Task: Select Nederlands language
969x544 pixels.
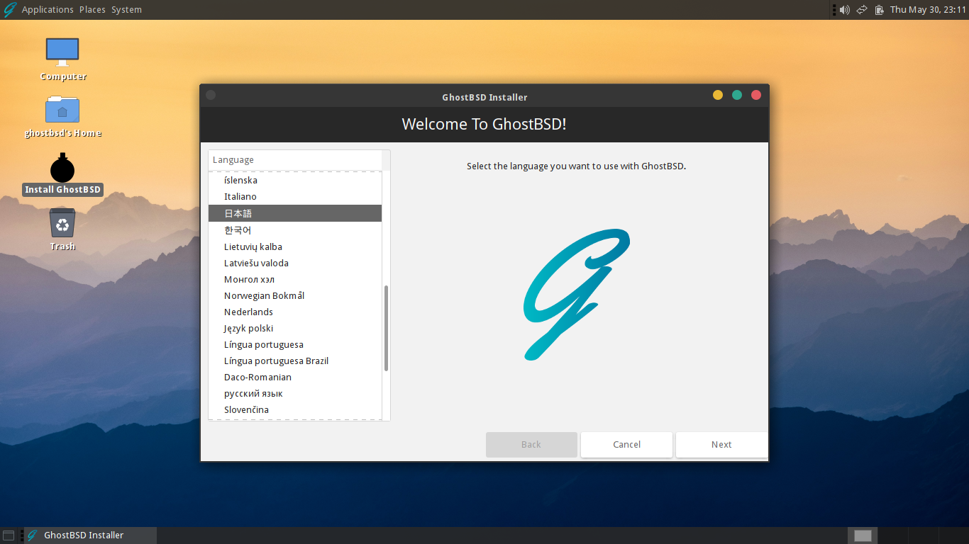Action: point(295,312)
